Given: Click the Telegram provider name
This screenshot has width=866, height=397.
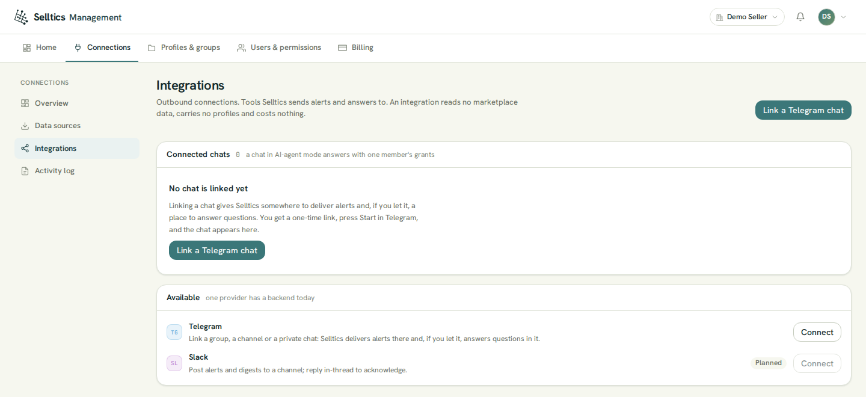Looking at the screenshot, I should pyautogui.click(x=205, y=327).
